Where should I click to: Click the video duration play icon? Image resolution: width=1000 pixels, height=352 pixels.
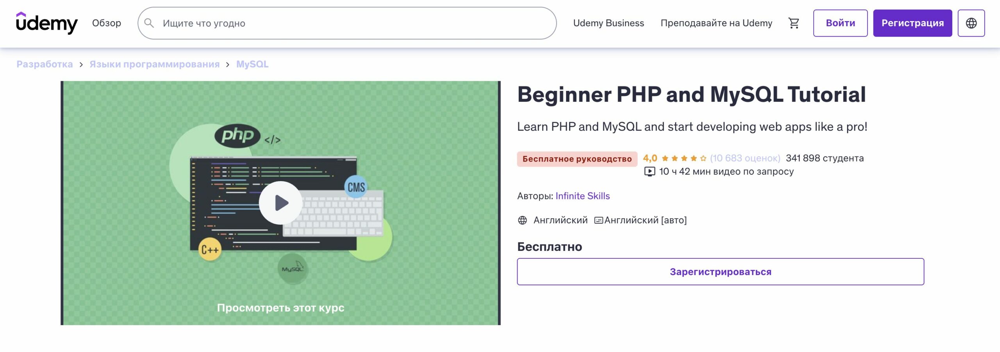[649, 172]
